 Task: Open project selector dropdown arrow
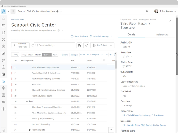[61, 11]
